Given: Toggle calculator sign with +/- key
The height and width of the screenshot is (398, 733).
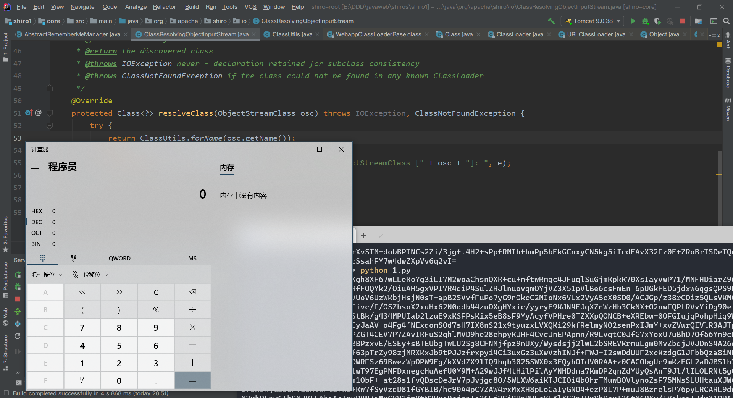Looking at the screenshot, I should [82, 380].
